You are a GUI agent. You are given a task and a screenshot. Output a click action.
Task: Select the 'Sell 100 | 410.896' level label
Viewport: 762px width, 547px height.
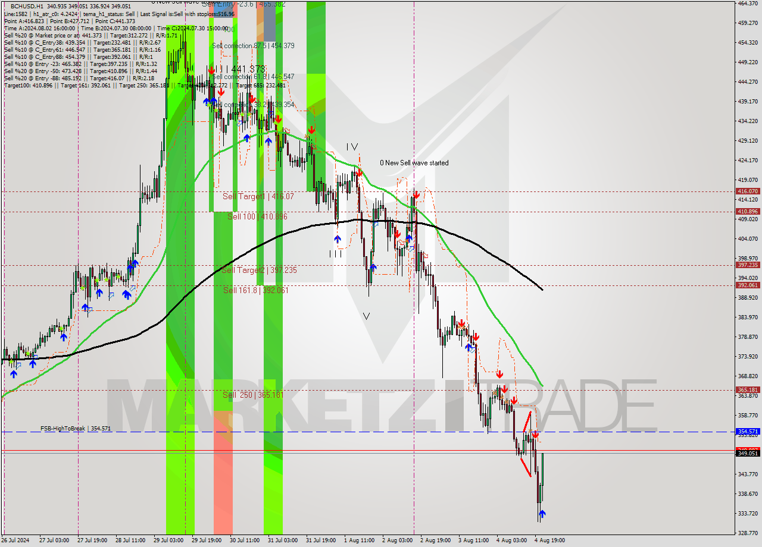257,216
